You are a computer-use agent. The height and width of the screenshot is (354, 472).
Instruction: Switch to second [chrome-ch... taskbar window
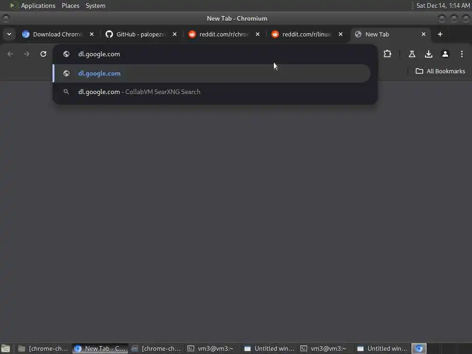[157, 348]
